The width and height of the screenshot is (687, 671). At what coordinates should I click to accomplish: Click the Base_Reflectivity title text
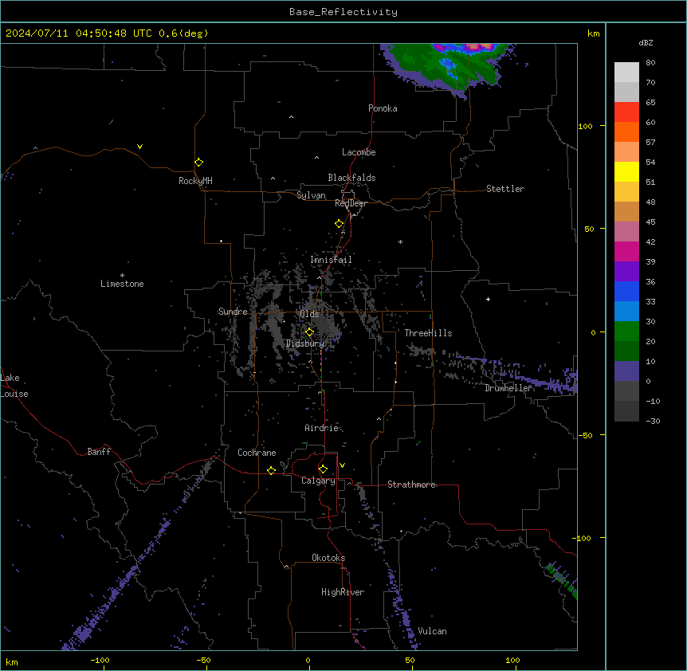click(343, 12)
